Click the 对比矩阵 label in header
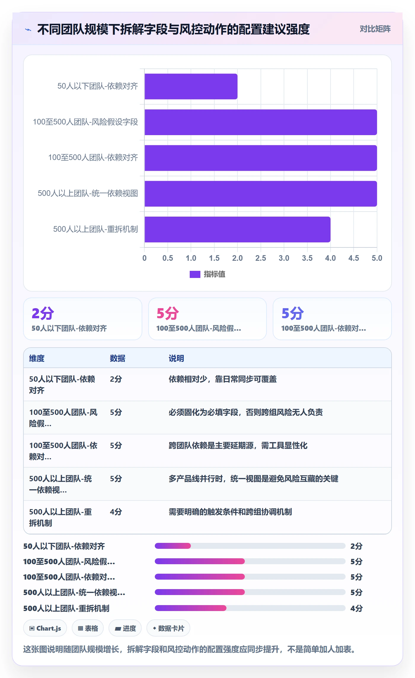The height and width of the screenshot is (678, 415). (375, 29)
